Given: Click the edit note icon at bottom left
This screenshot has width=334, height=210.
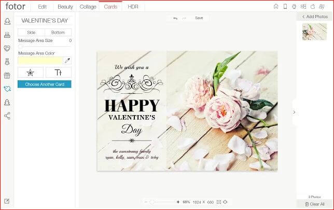Looking at the screenshot, I should click(7, 201).
